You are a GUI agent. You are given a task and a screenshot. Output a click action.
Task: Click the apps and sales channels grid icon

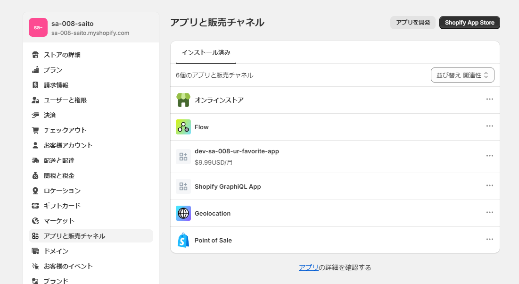(x=35, y=236)
